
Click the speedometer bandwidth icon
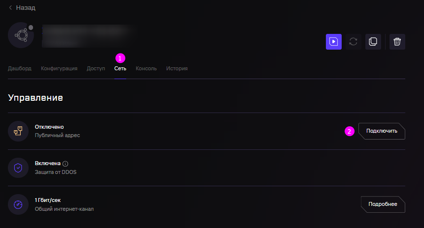(18, 204)
